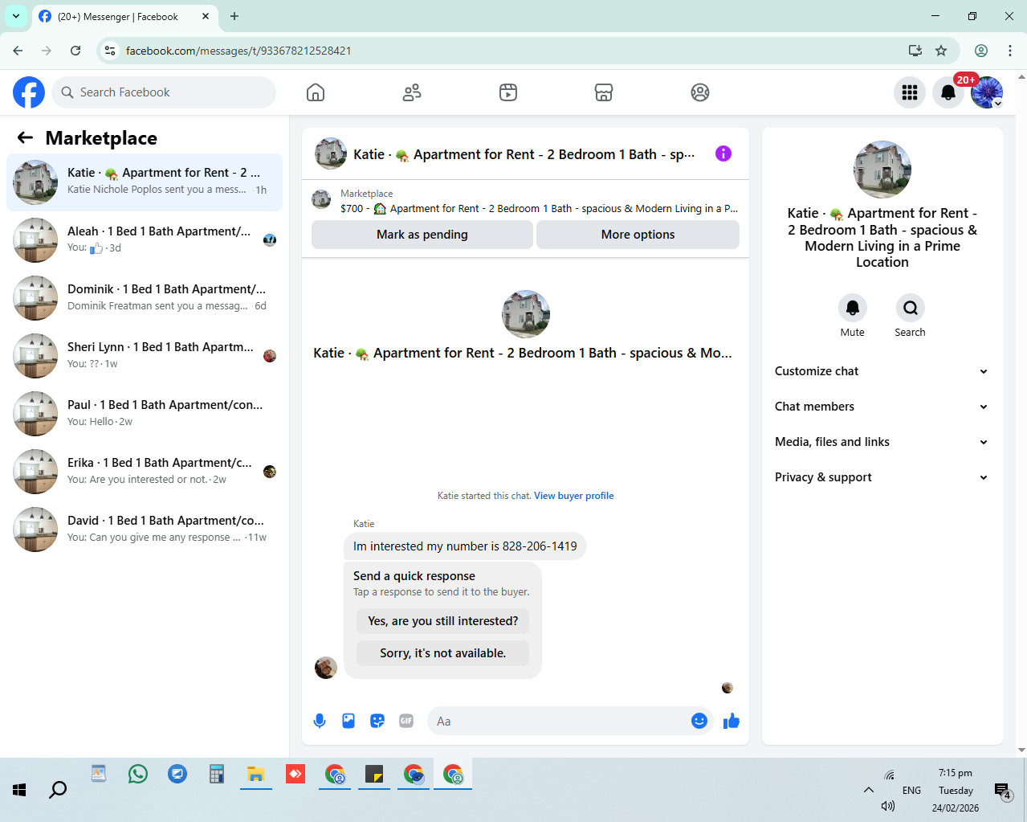Open Windows Start menu
This screenshot has width=1027, height=822.
coord(19,790)
